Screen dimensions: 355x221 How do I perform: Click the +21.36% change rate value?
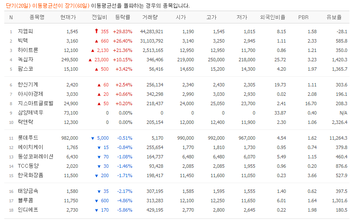click(122, 50)
